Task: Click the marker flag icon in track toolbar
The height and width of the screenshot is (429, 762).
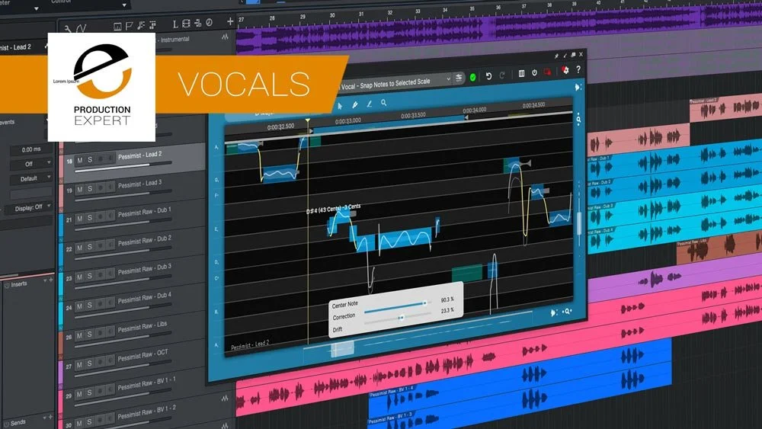Action: click(x=129, y=26)
